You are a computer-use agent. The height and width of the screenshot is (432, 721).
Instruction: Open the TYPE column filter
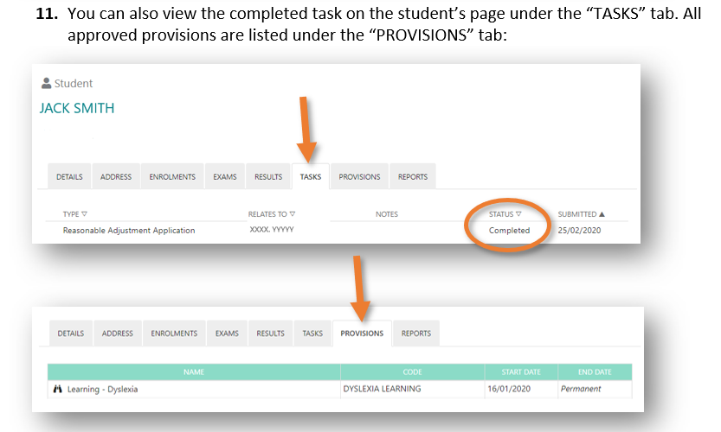(85, 214)
